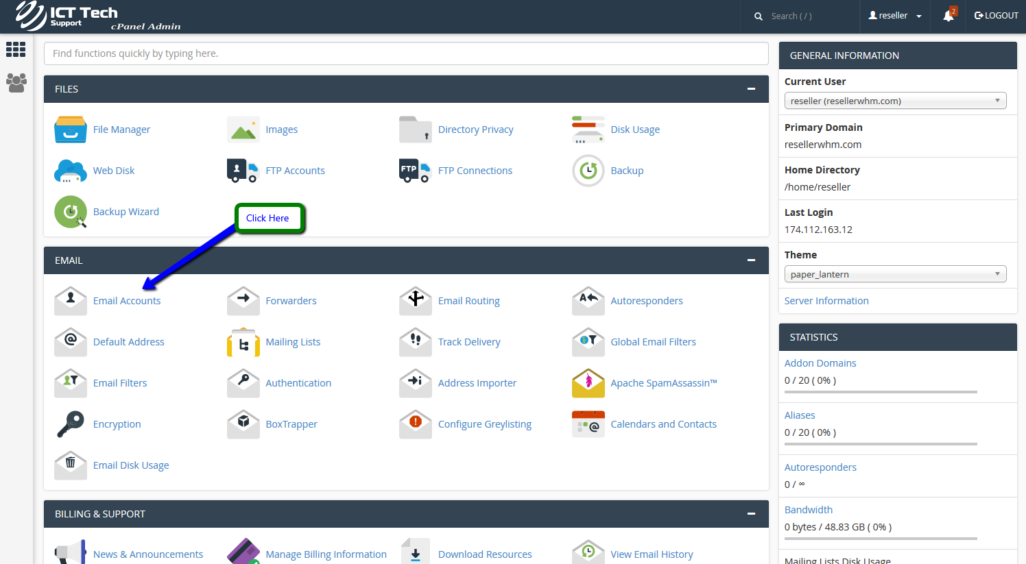The width and height of the screenshot is (1026, 564).
Task: Click the notifications bell icon
Action: tap(949, 16)
